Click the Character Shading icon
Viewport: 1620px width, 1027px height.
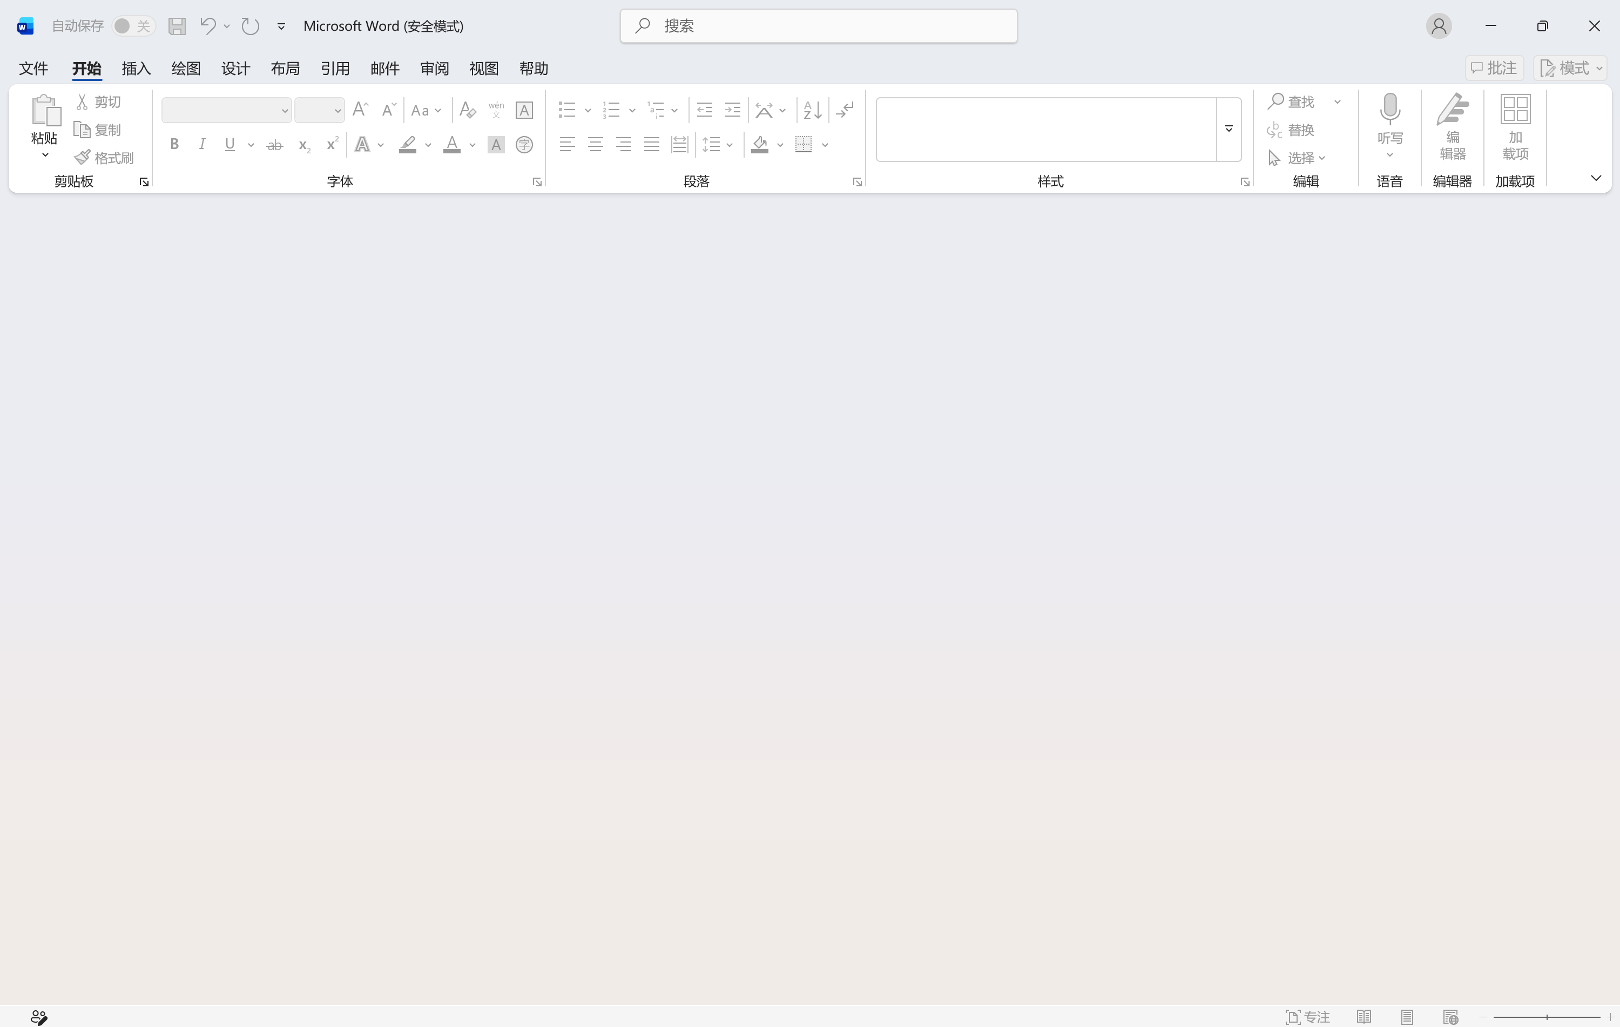pos(496,145)
